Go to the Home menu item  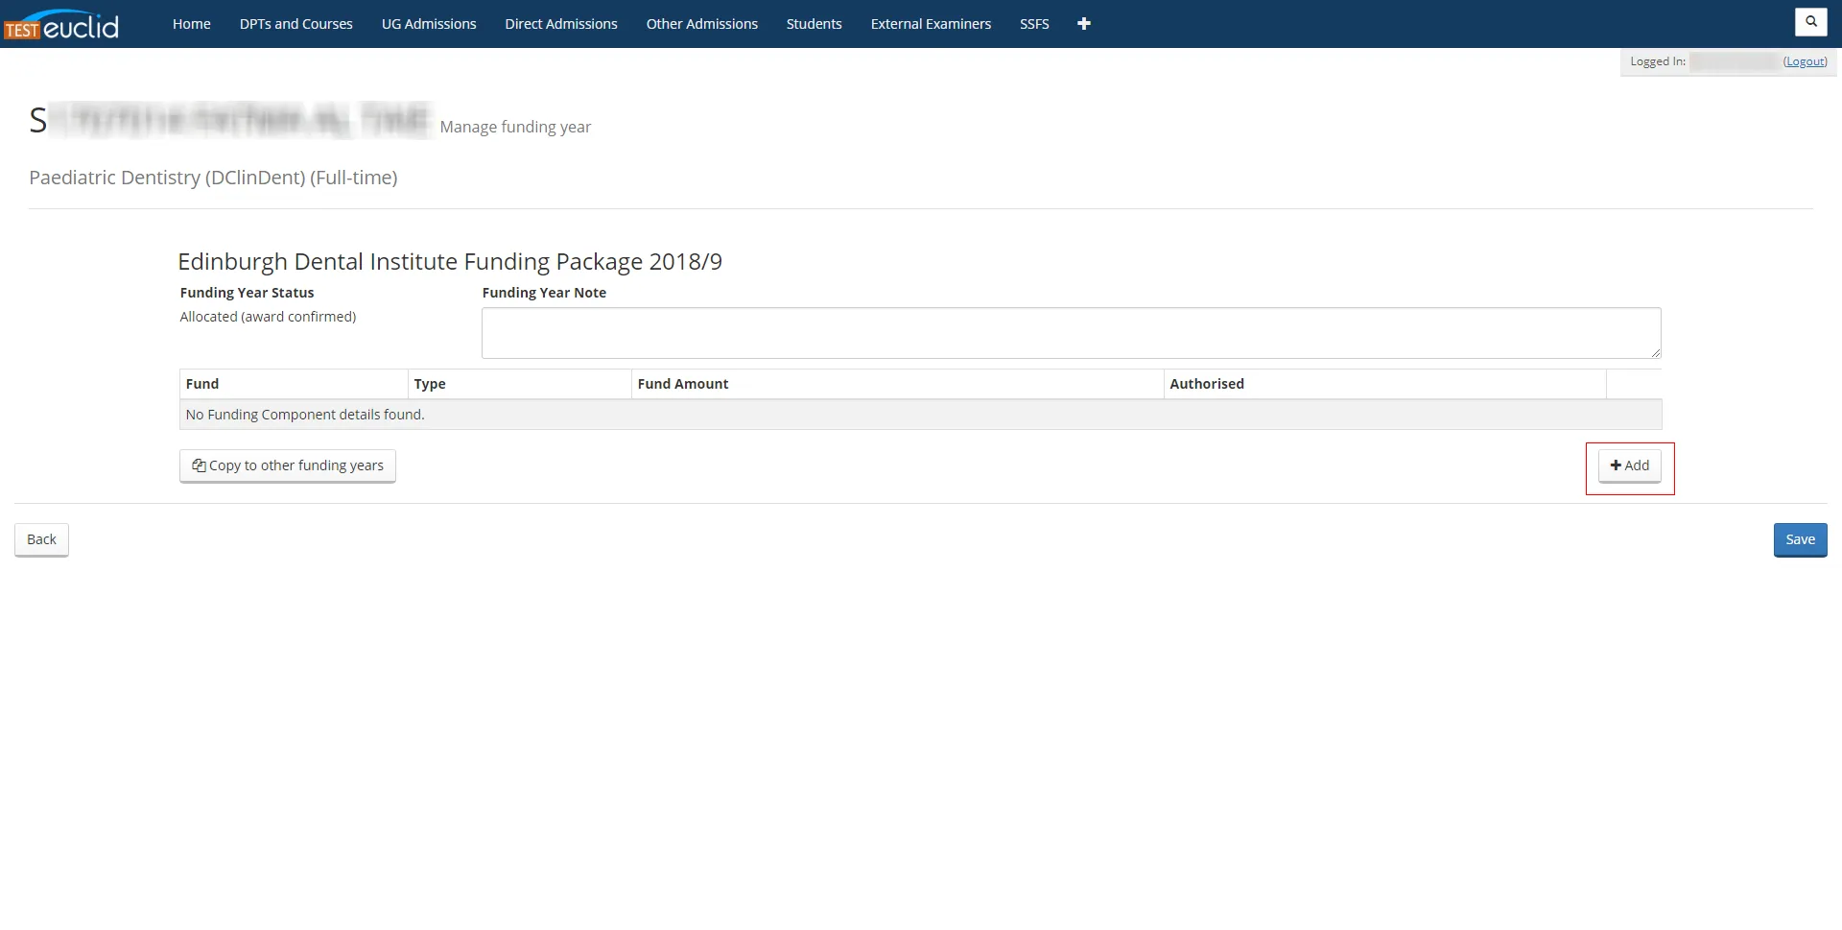click(191, 24)
